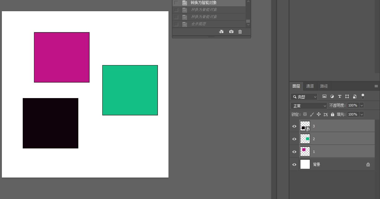Toggle the layer filter on/off switch
Image resolution: width=380 pixels, height=199 pixels.
363,96
